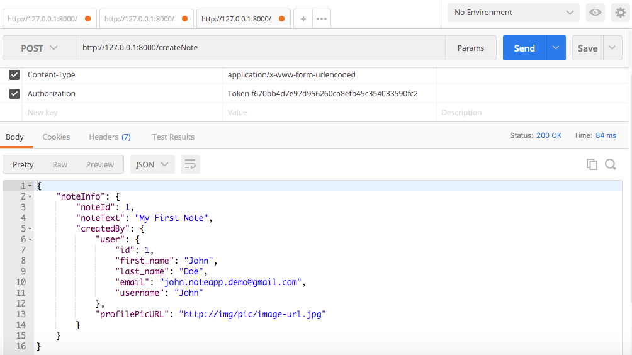Click the request URL field
The image size is (632, 355).
click(x=261, y=48)
